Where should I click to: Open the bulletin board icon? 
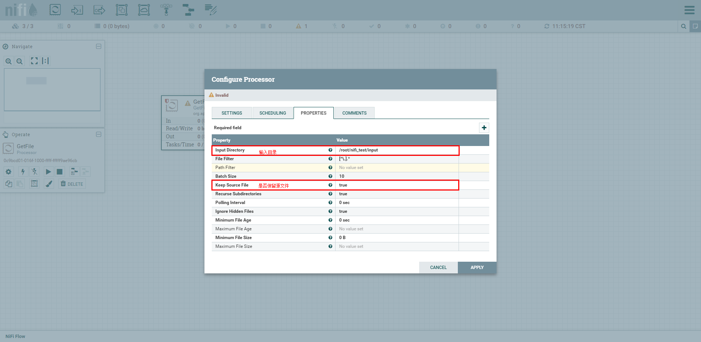695,26
